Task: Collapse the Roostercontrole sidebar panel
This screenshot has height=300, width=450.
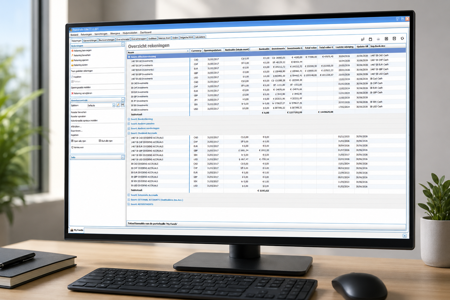Action: click(123, 100)
